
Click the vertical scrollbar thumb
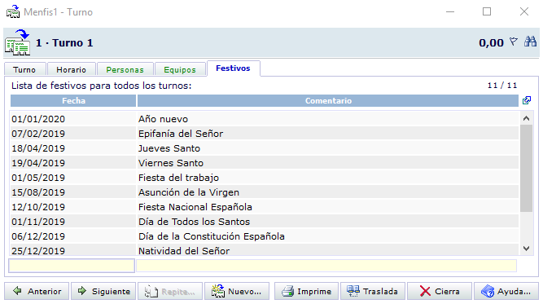[527, 168]
